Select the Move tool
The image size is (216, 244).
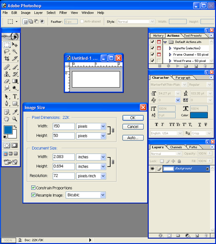tap(15, 45)
